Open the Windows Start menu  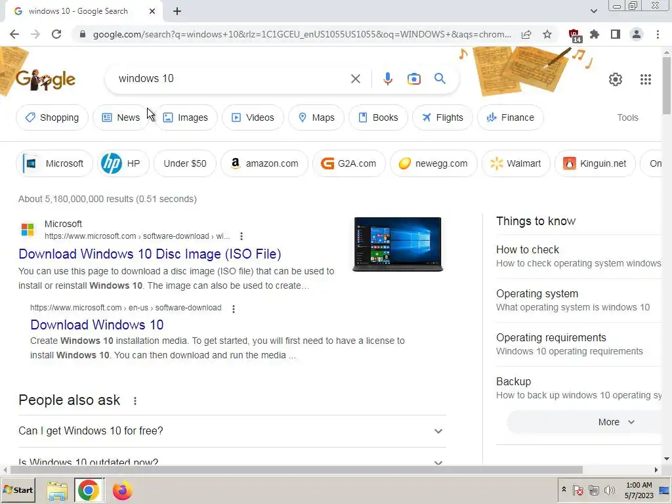click(18, 490)
